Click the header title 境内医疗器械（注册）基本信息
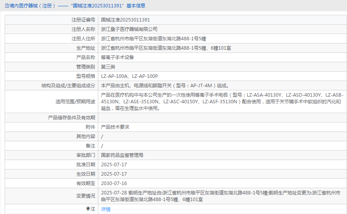 (x=77, y=6)
